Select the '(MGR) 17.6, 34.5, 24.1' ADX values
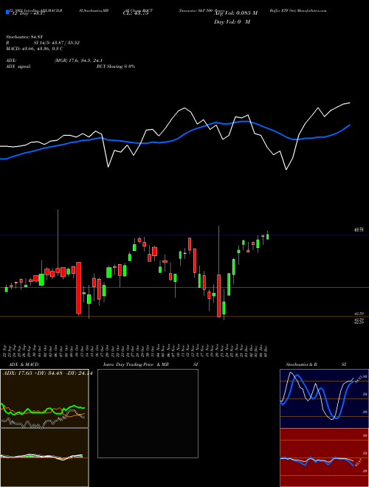This screenshot has width=369, height=487. coord(78,61)
